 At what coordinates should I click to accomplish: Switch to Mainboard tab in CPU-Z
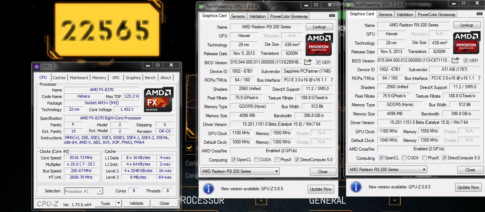(x=79, y=78)
